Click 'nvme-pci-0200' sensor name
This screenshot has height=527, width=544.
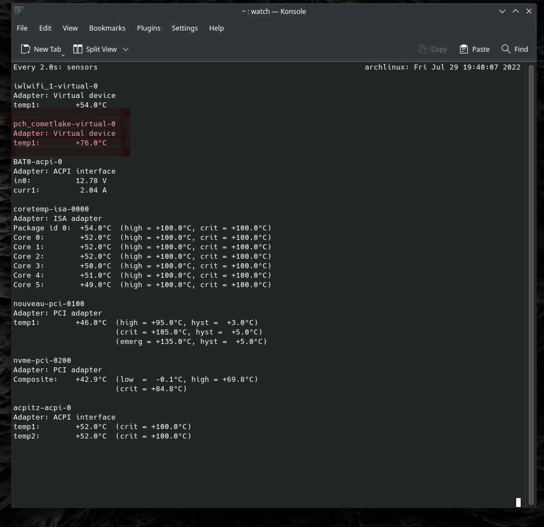[x=42, y=361]
